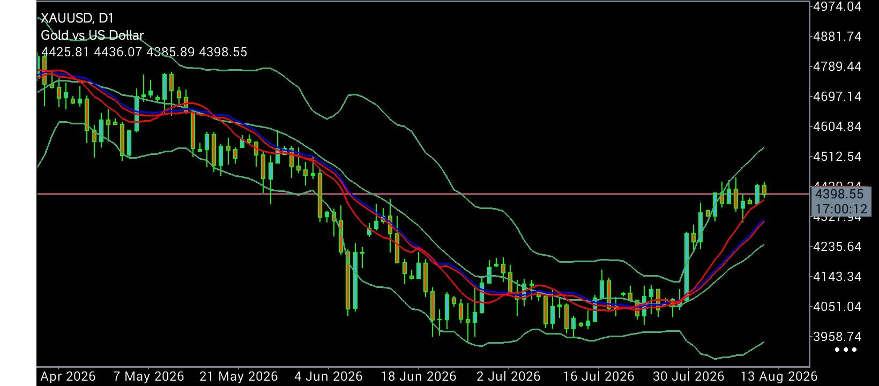
Task: Click the OHLC values 4425.81 4436.07 line
Action: coord(144,52)
